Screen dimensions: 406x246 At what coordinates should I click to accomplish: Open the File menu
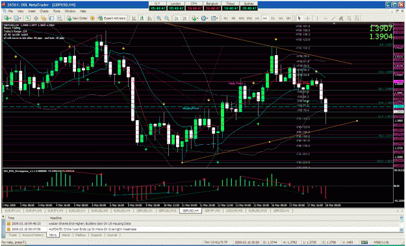10,12
